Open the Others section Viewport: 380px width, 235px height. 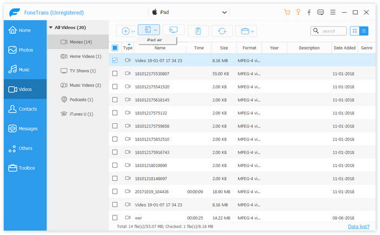pyautogui.click(x=25, y=148)
